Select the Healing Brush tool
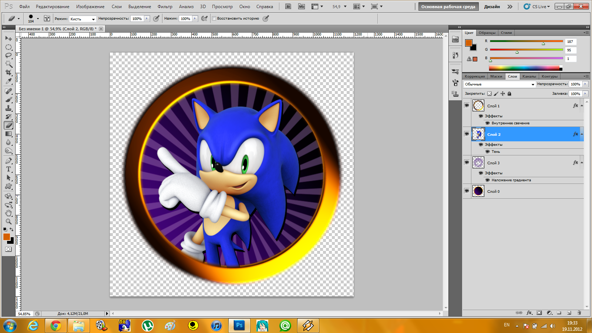 click(x=9, y=91)
